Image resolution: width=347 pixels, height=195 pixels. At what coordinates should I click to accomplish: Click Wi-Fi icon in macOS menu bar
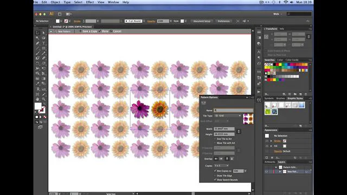coord(286,2)
